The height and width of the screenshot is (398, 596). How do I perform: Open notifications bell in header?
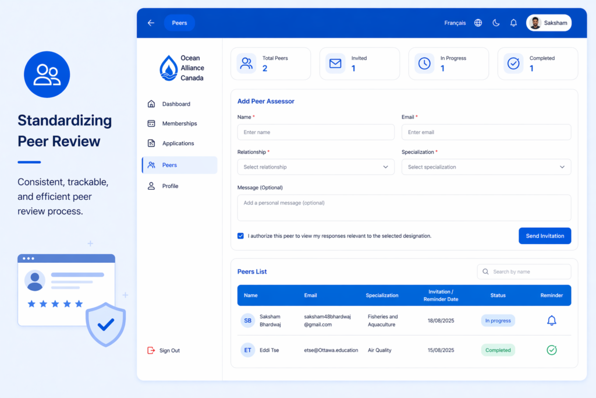coord(513,23)
